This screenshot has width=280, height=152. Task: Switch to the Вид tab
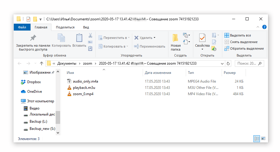(x=86, y=27)
